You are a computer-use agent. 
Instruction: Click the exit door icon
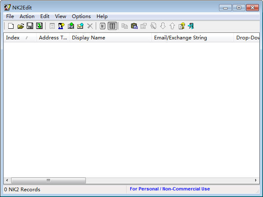coord(191,26)
